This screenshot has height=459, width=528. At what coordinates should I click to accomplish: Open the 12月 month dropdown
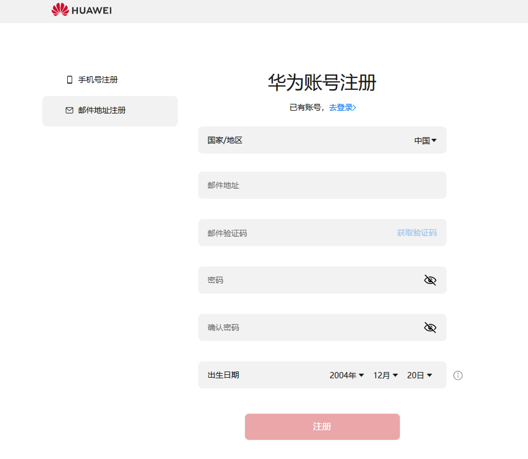click(x=386, y=375)
